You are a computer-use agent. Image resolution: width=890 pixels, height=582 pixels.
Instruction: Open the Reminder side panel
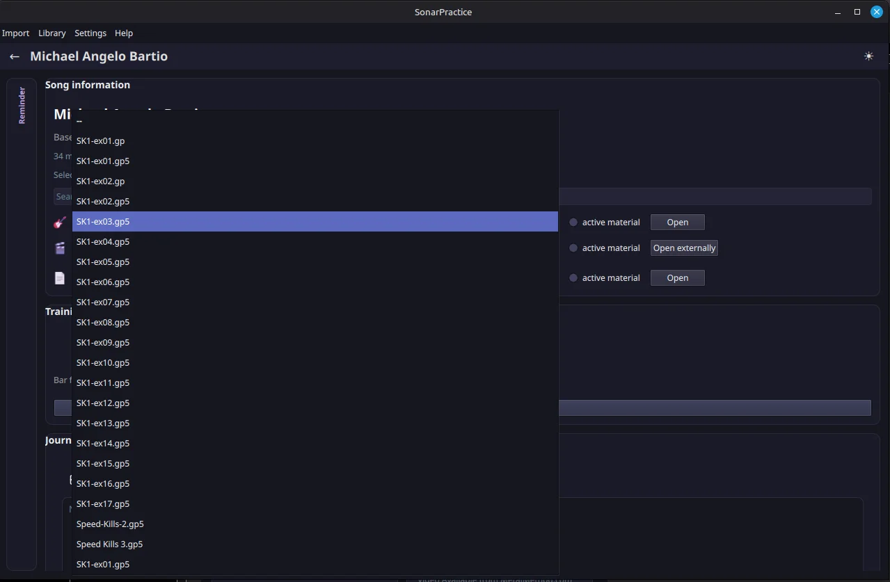pos(22,105)
